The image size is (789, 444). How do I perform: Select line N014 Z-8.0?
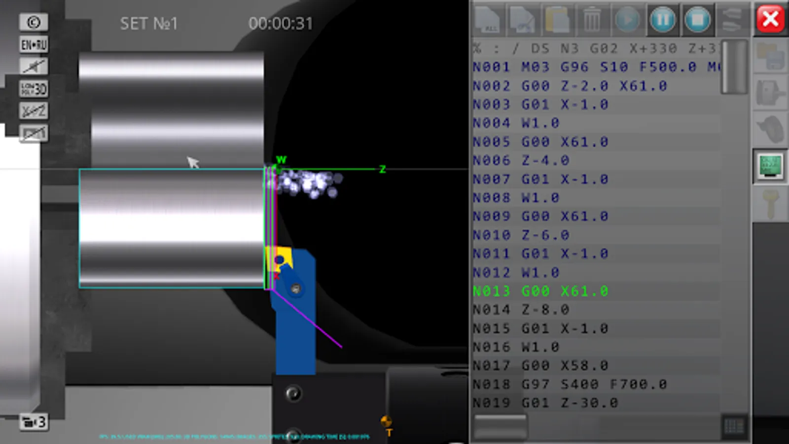pyautogui.click(x=596, y=310)
